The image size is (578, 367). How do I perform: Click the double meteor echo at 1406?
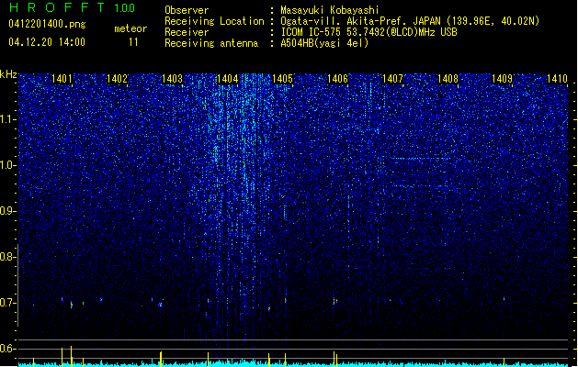pyautogui.click(x=335, y=301)
